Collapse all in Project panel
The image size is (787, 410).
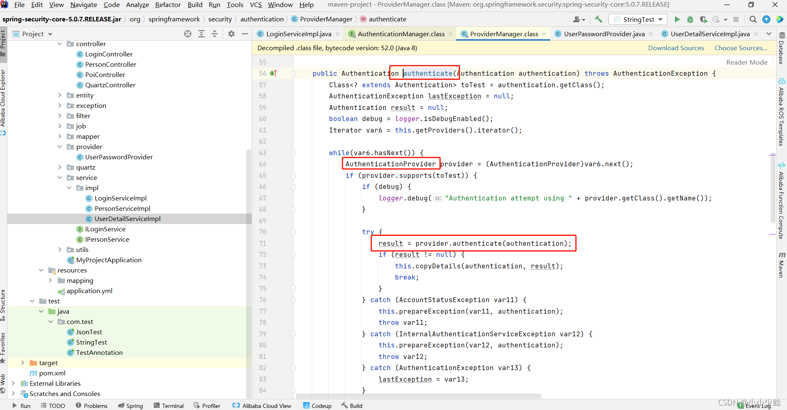point(215,34)
